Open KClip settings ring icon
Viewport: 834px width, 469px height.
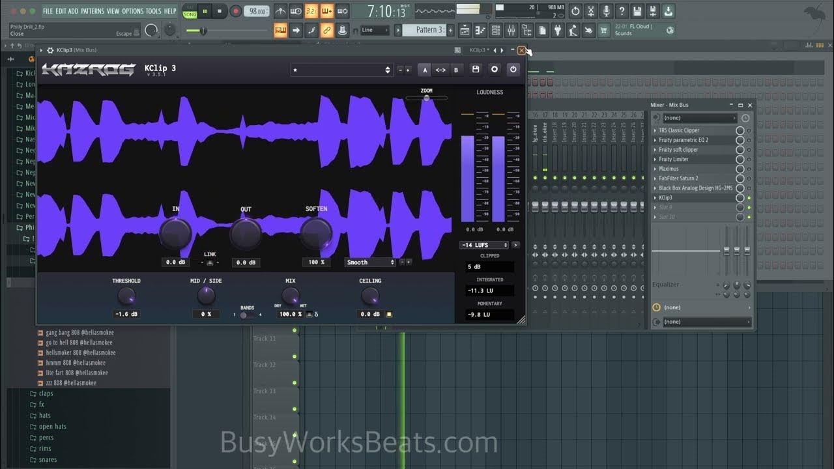click(x=495, y=69)
